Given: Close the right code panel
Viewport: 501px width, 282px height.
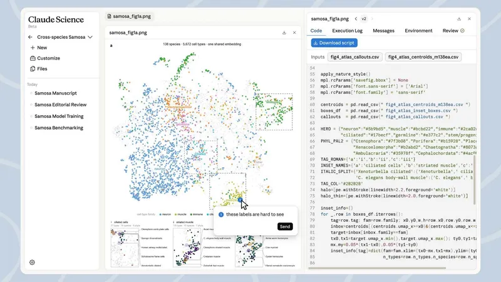Looking at the screenshot, I should [469, 19].
